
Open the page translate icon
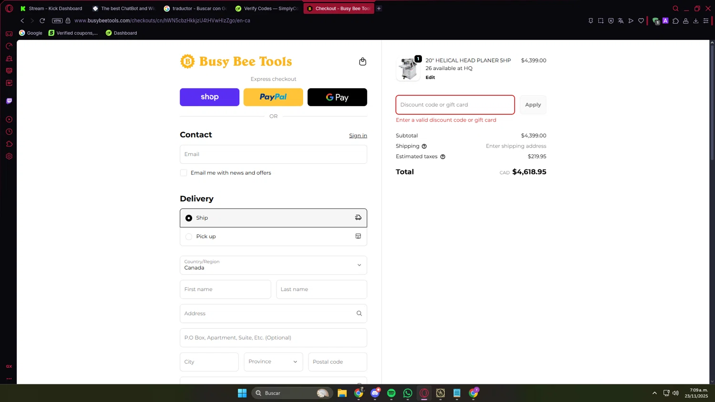pyautogui.click(x=621, y=21)
